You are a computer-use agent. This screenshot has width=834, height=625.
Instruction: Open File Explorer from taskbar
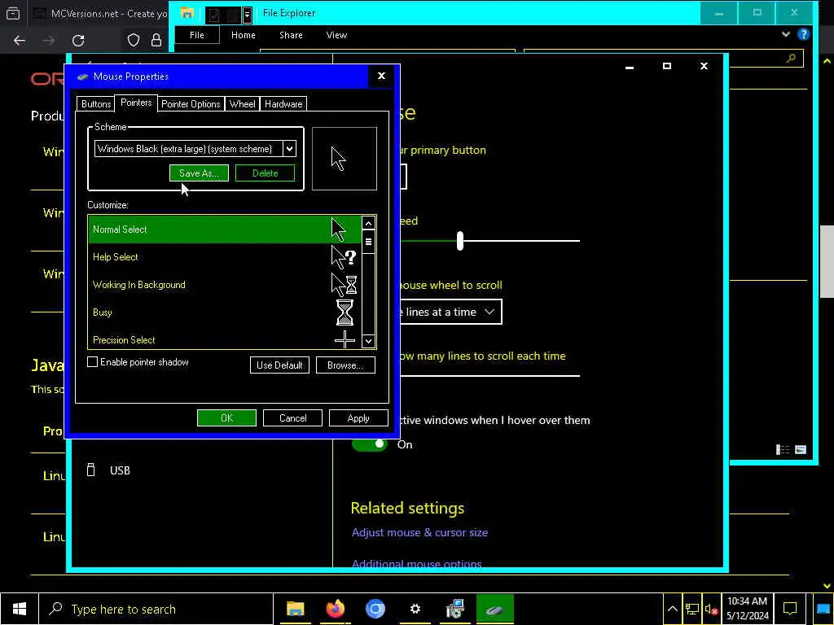click(x=295, y=609)
